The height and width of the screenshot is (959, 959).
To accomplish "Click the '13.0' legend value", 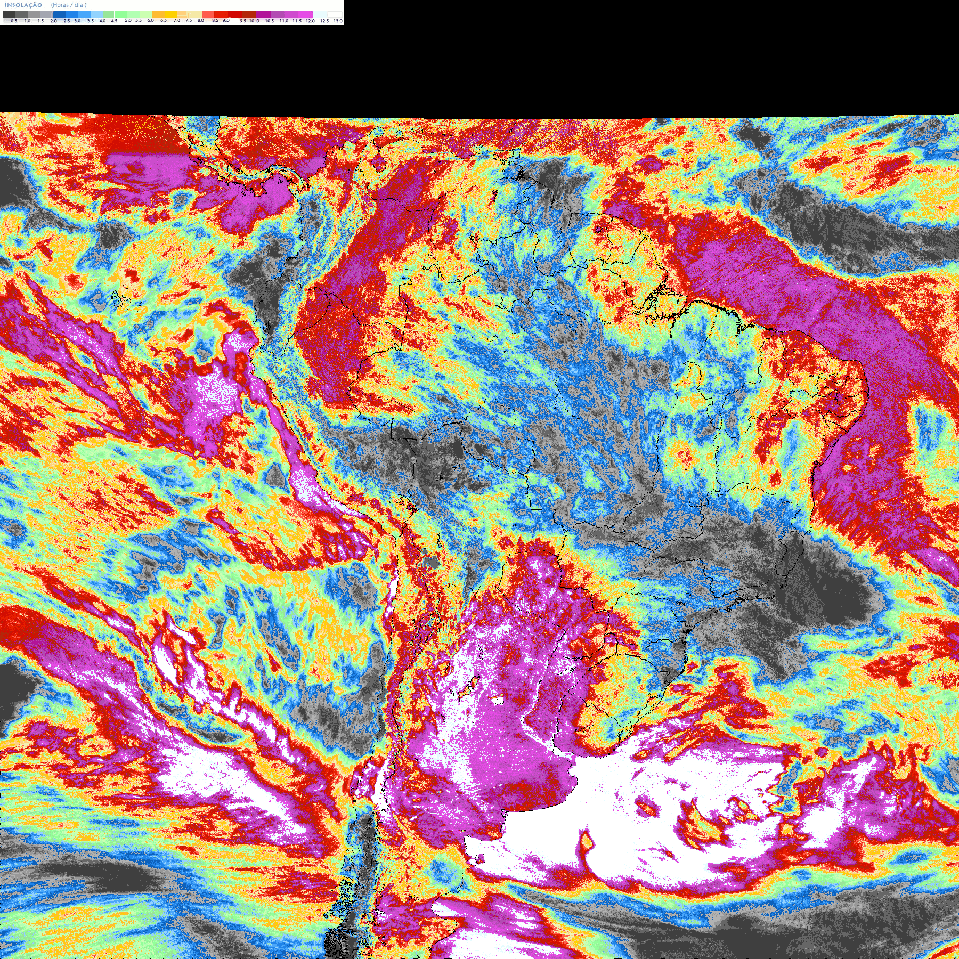I will (338, 21).
